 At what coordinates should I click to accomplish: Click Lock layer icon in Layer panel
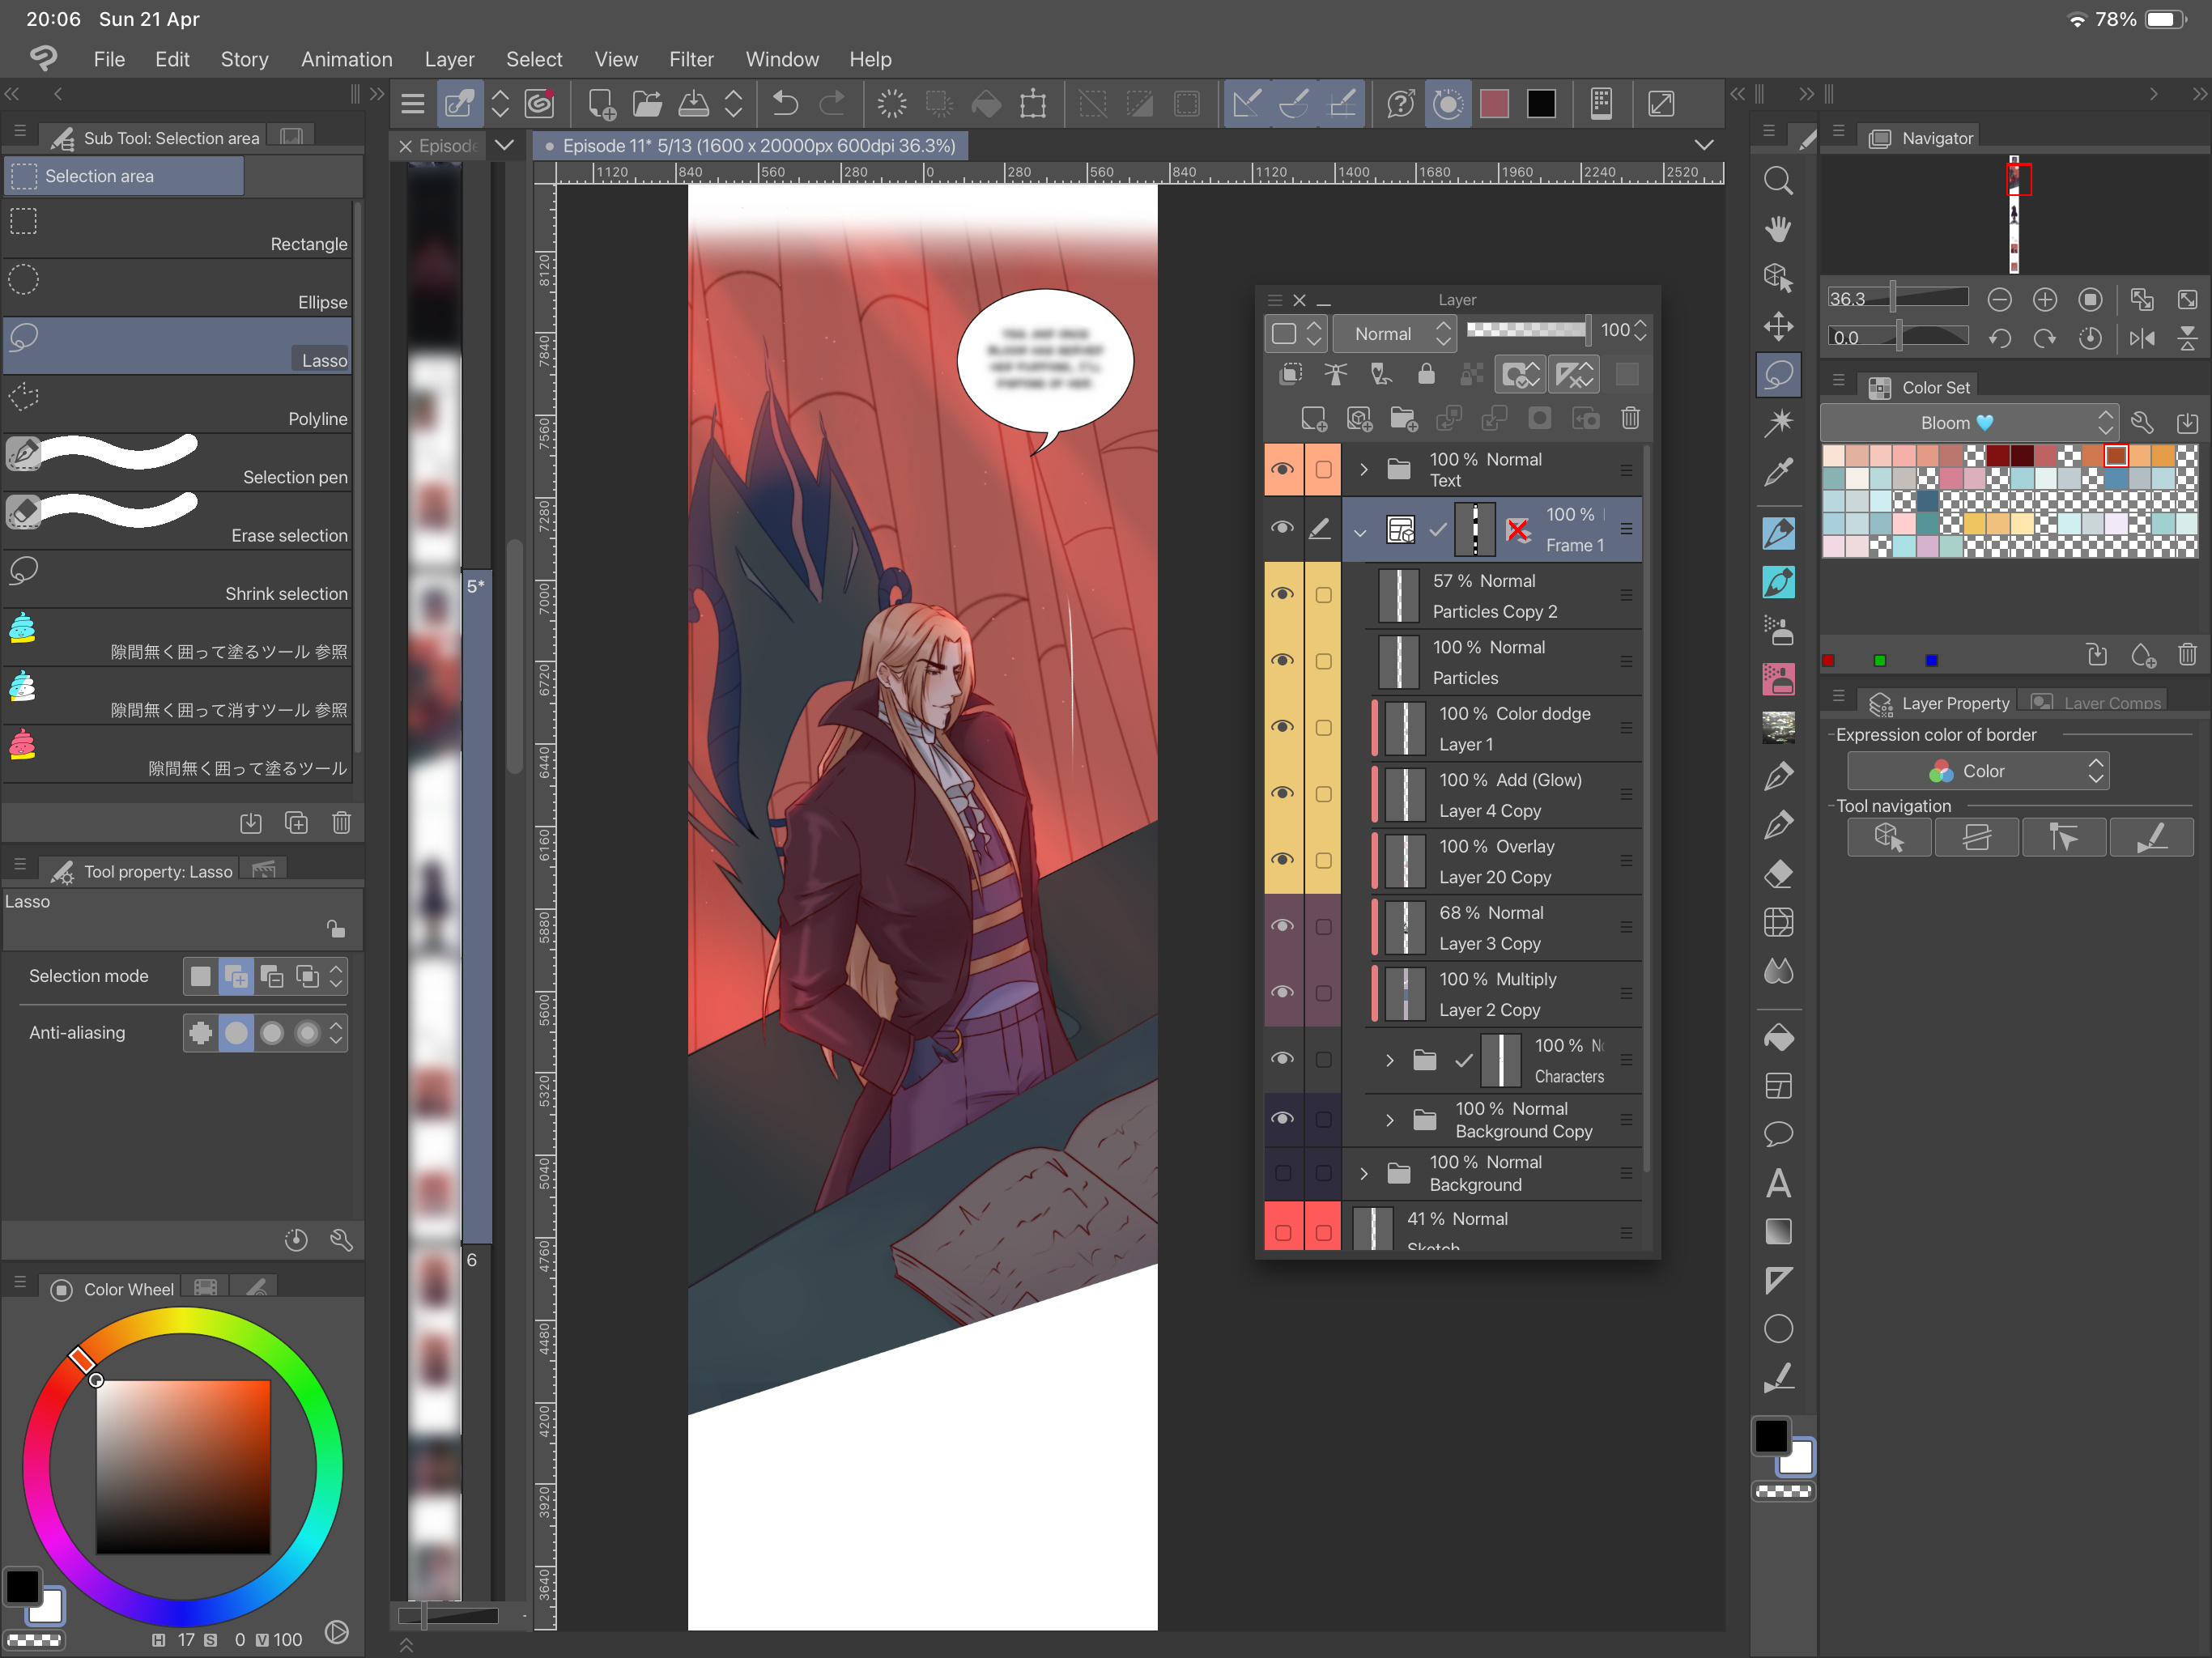coord(1426,374)
